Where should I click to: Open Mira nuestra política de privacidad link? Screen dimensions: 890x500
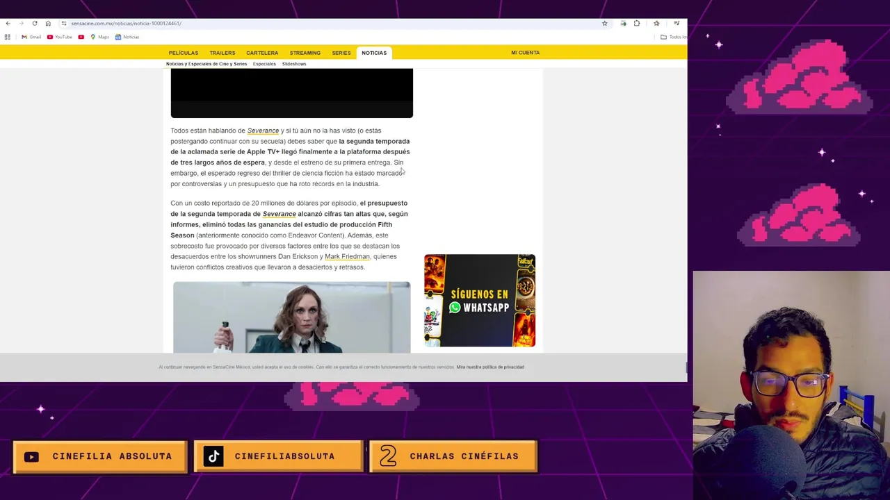[490, 367]
